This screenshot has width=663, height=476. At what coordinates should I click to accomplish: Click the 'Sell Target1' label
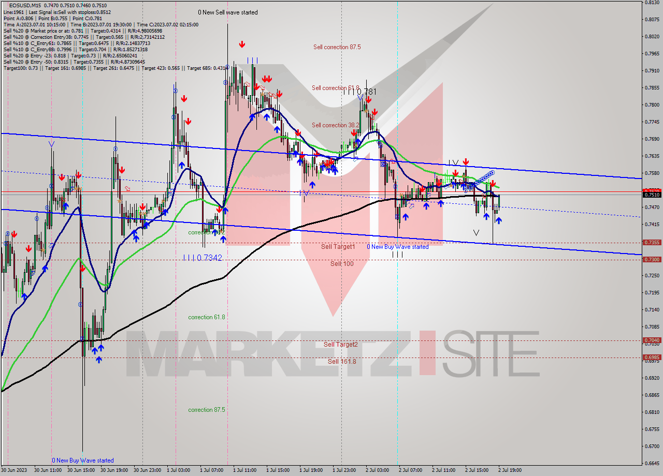338,247
